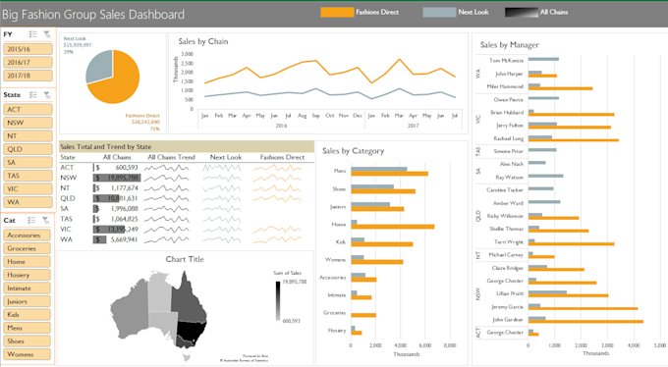The width and height of the screenshot is (668, 367).
Task: Filter category by Accessories
Action: (x=27, y=235)
